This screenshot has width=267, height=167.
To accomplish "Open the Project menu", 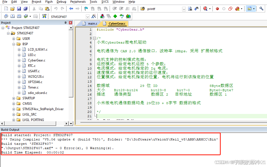I will (36, 2).
